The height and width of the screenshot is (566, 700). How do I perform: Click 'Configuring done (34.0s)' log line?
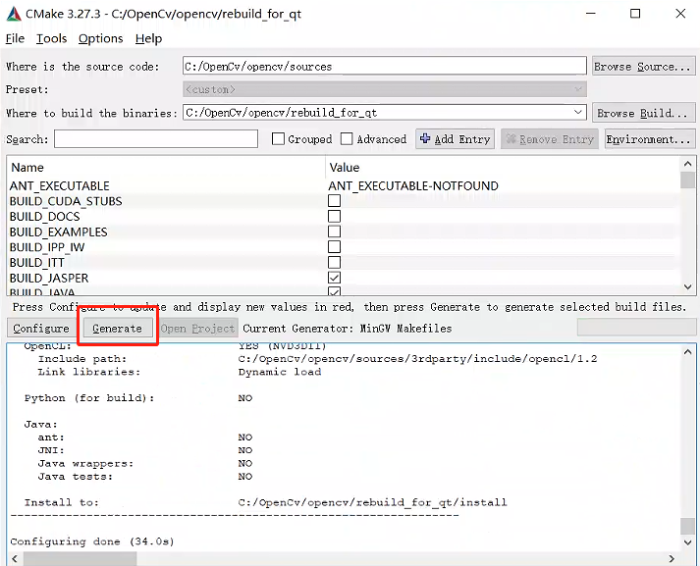pyautogui.click(x=92, y=541)
